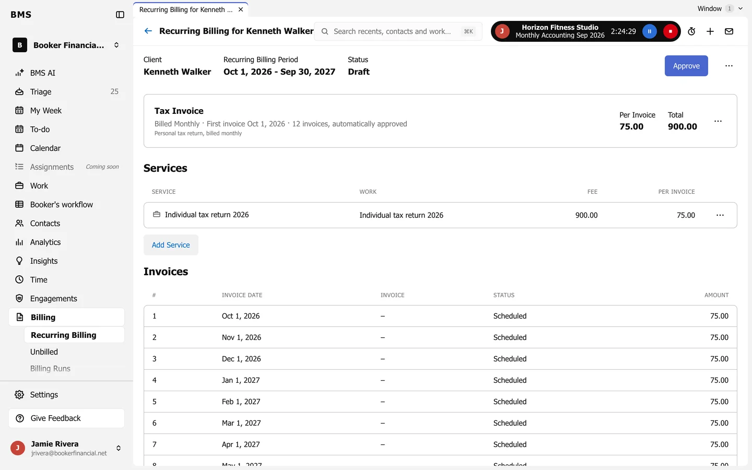Viewport: 752px width, 470px height.
Task: Click the search recents input field
Action: click(398, 31)
